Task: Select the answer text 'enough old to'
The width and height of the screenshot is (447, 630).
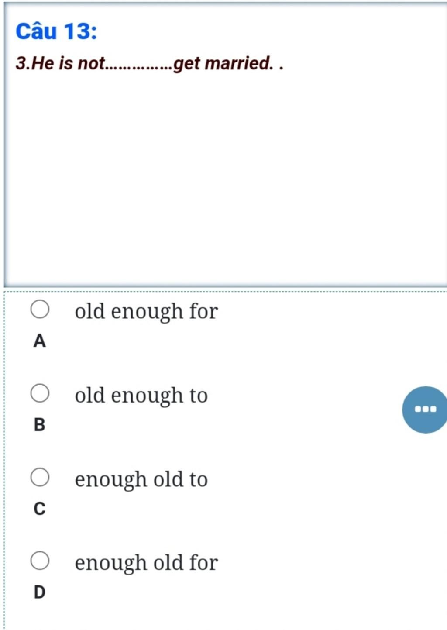Action: point(141,479)
